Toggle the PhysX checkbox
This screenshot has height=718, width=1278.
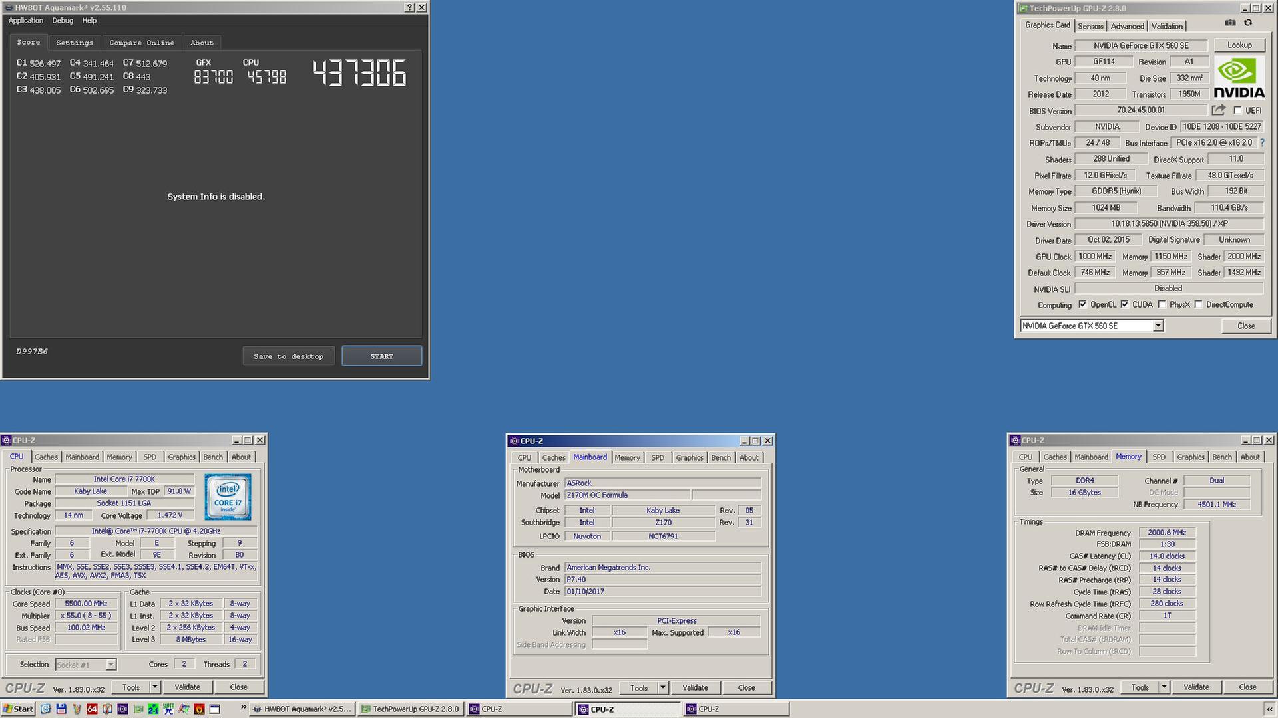click(x=1162, y=304)
